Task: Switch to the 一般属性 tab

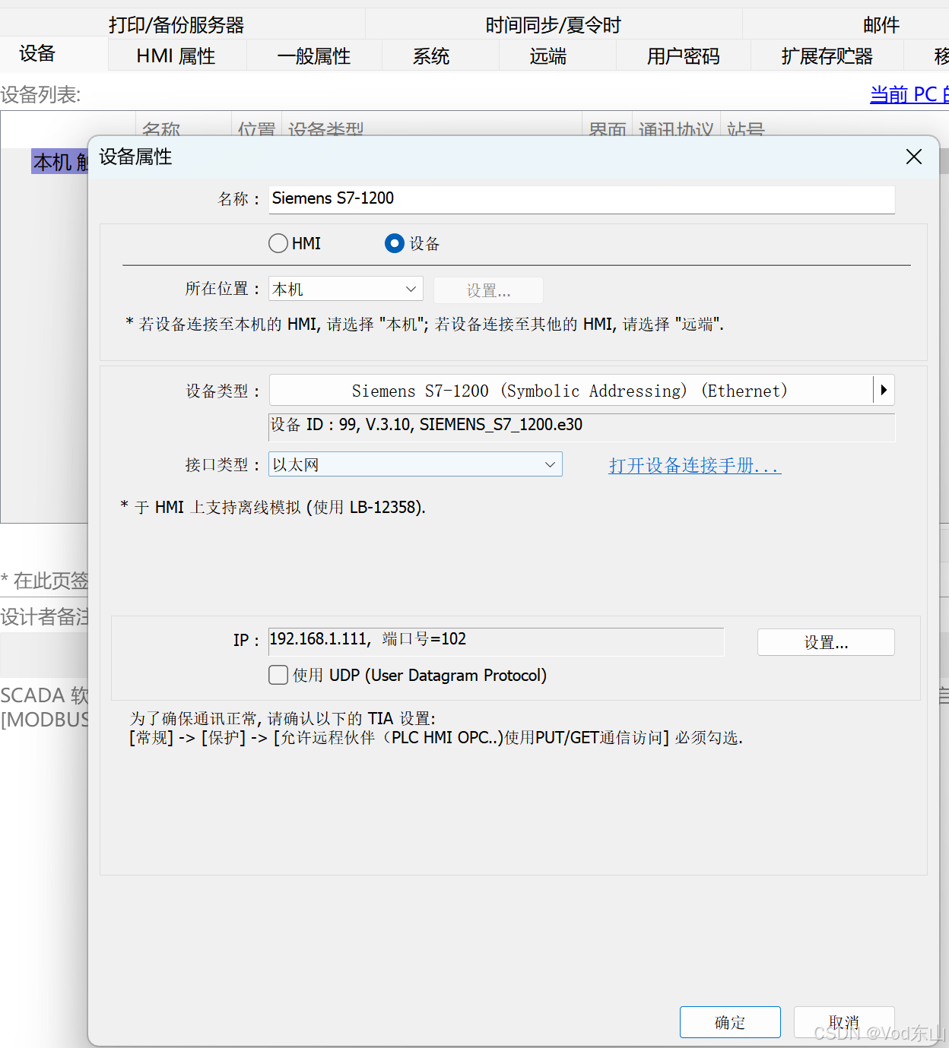Action: 314,55
